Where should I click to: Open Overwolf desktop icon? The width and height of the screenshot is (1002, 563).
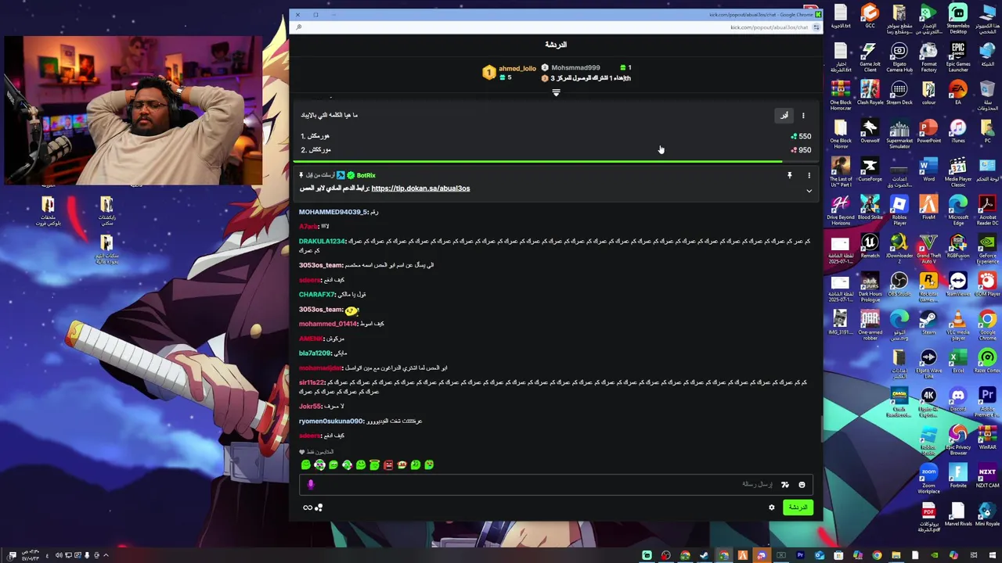[870, 131]
